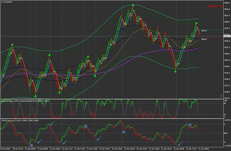Click 9416.5 on the price axis
Screen dimensions: 231x151
[x=227, y=73]
